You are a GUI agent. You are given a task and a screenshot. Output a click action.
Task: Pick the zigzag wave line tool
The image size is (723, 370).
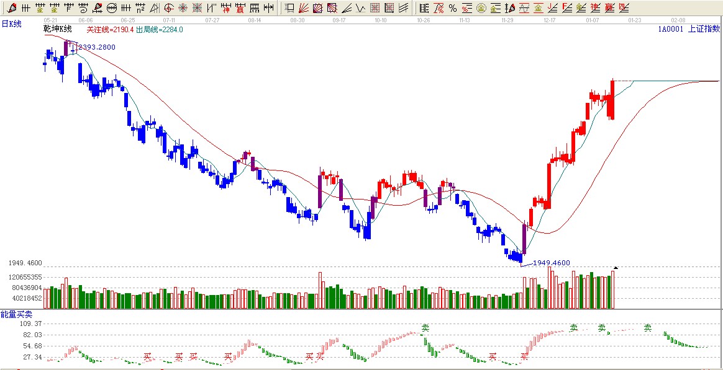(x=360, y=8)
